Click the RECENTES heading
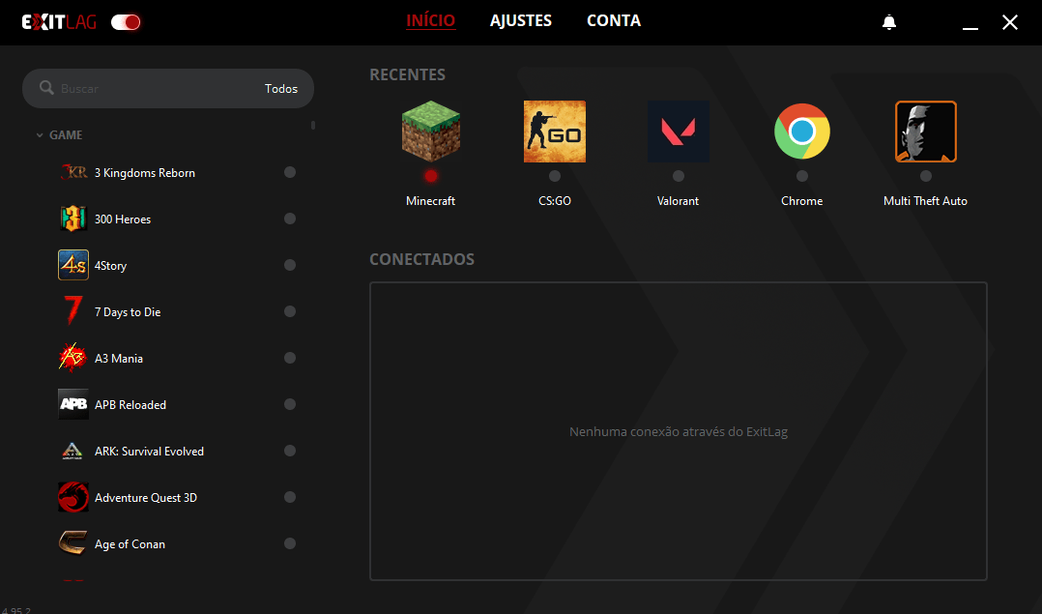The width and height of the screenshot is (1042, 614). 407,74
